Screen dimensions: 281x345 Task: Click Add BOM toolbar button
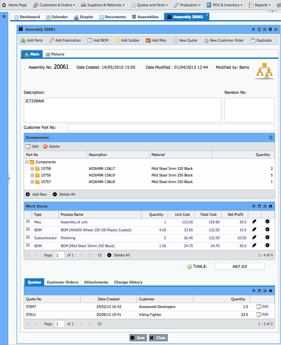tap(98, 41)
